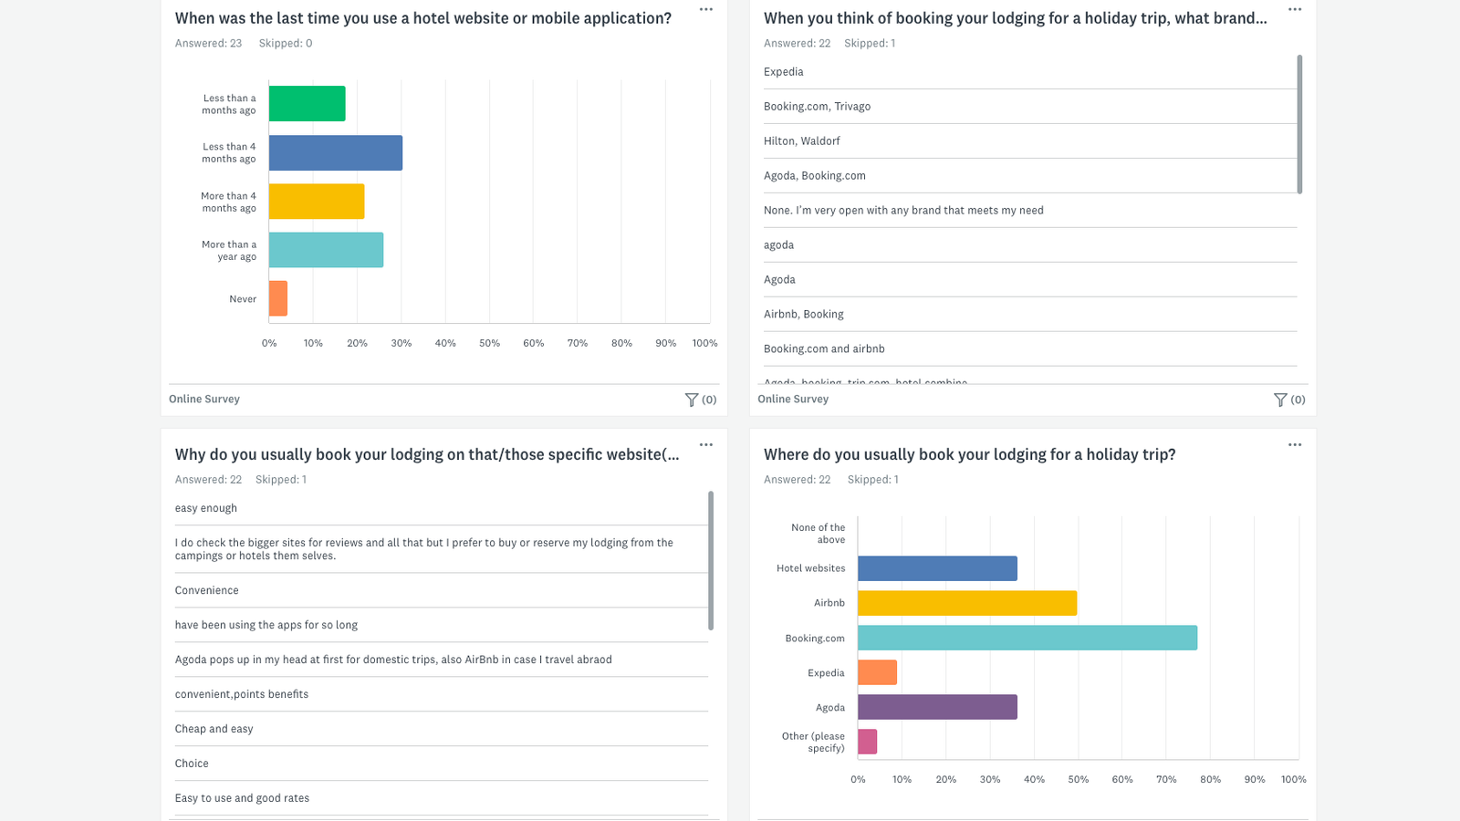
Task: Click 'Skipped: 1' on the brand question
Action: pyautogui.click(x=870, y=43)
